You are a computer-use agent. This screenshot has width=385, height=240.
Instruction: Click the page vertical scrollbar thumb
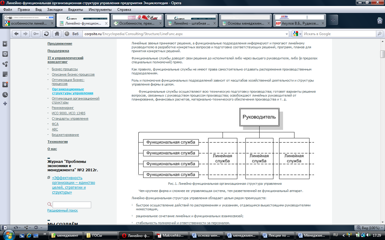pos(383,54)
